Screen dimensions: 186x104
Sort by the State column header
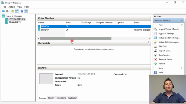[72, 23]
